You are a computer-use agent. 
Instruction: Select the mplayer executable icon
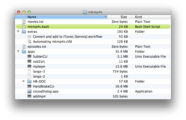(29, 66)
